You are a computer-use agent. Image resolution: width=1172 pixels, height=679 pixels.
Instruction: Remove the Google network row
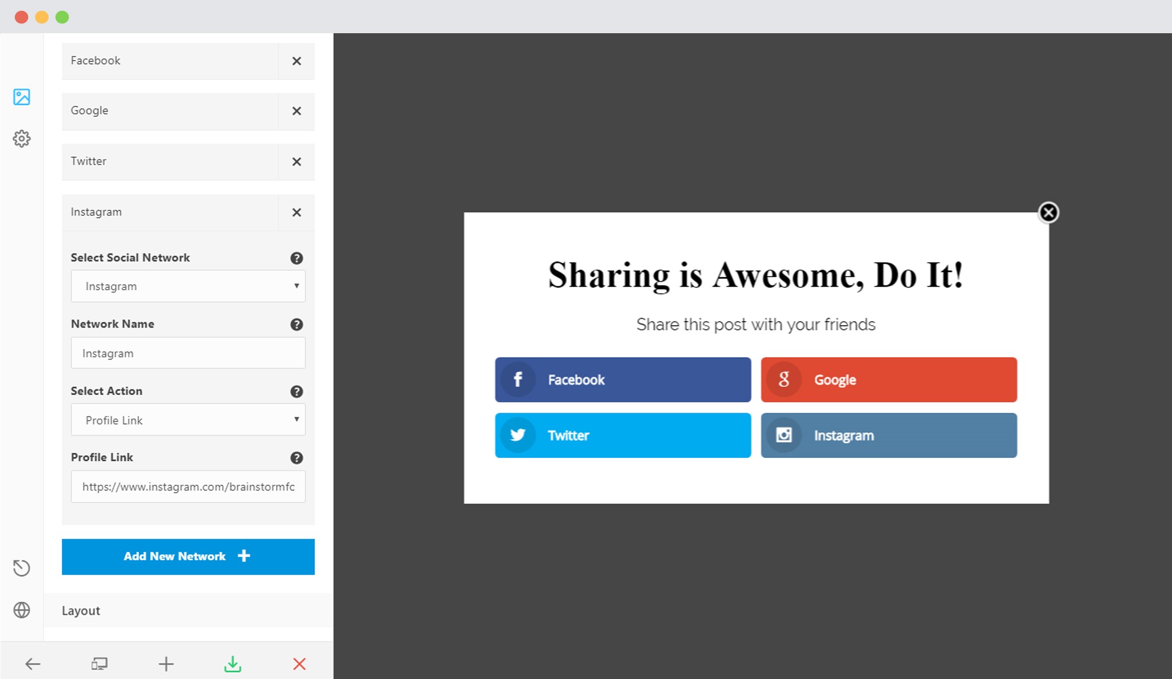[296, 111]
